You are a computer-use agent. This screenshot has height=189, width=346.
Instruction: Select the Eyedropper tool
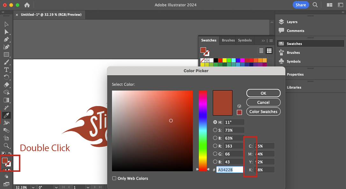tap(6, 115)
